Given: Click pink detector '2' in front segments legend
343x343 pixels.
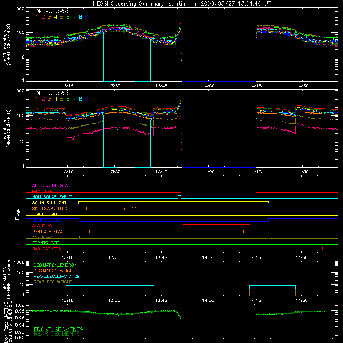Looking at the screenshot, I should click(x=43, y=17).
